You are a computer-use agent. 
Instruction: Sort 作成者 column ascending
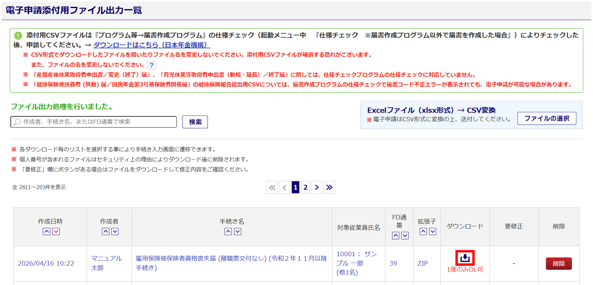tap(106, 231)
